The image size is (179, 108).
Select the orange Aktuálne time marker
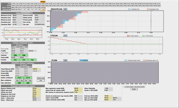(43, 2)
